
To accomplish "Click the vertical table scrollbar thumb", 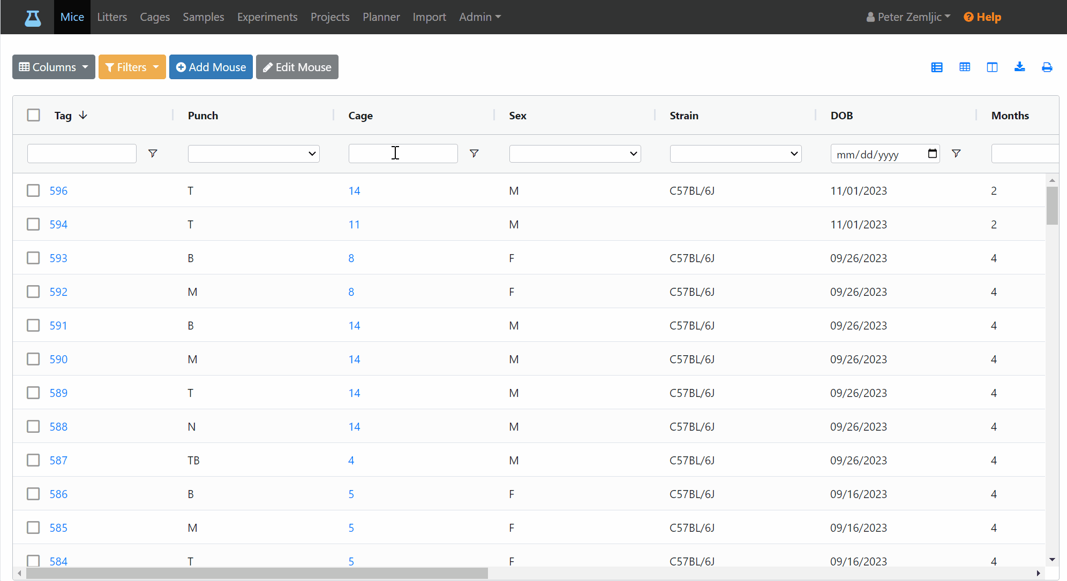I will coord(1052,205).
